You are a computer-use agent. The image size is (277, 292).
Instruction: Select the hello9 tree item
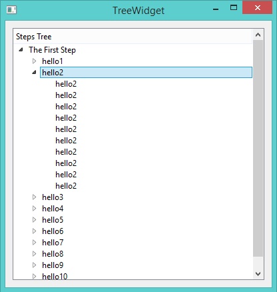(53, 265)
